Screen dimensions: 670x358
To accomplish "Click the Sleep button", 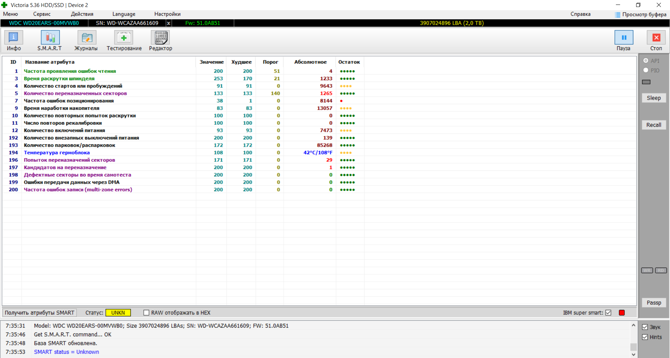I will (x=654, y=98).
